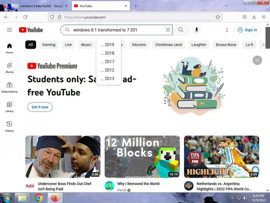Screen dimensions: 270x203
Task: Click the page vertical scrollbar thumb
Action: coord(268,38)
